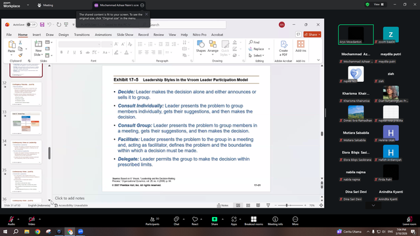Open Zoom React menu
420x236 pixels.
[195, 221]
